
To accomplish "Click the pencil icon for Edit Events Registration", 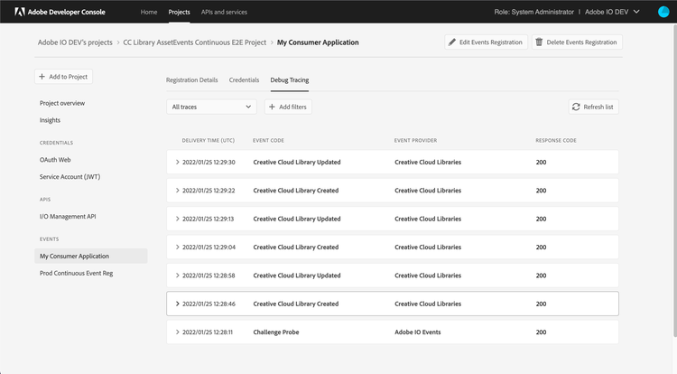I will pos(452,42).
